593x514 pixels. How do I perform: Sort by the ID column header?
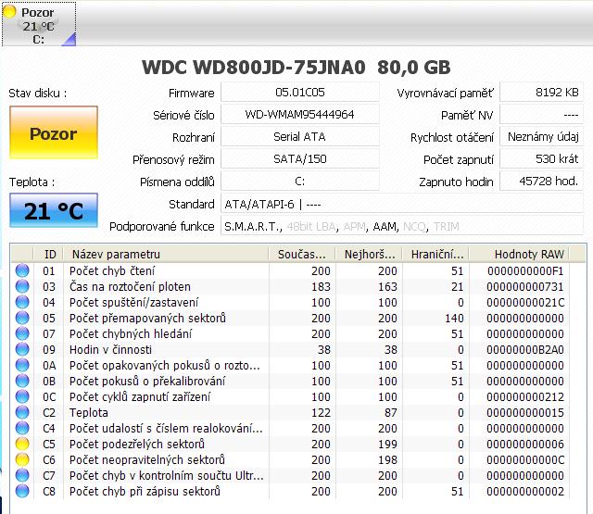pos(49,254)
